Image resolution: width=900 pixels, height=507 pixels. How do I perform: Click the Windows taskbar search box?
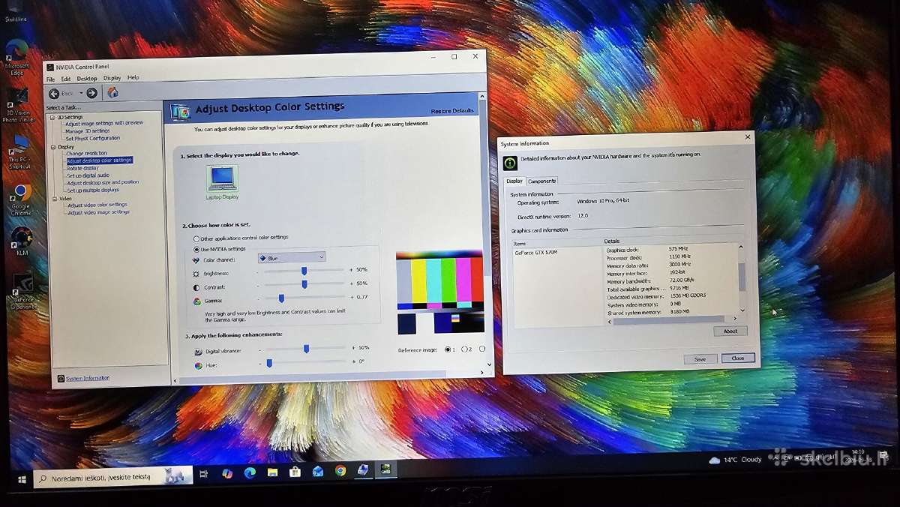point(113,476)
